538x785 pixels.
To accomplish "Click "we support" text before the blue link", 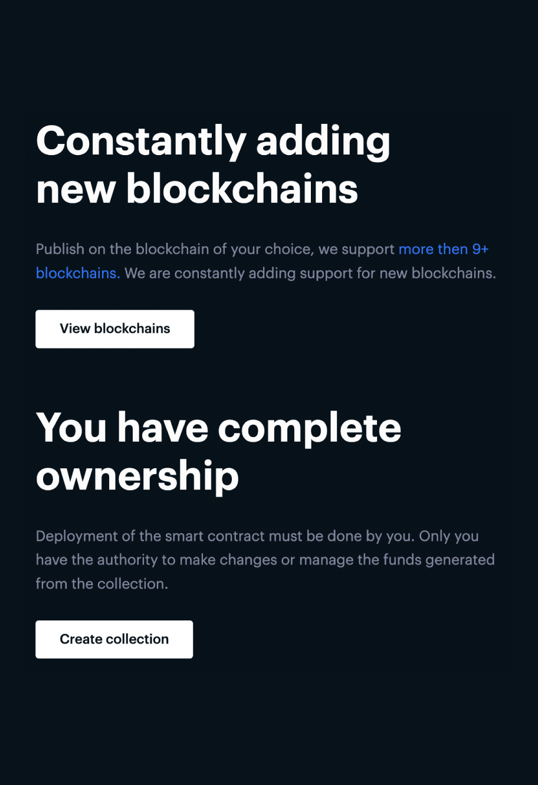I will (x=356, y=249).
